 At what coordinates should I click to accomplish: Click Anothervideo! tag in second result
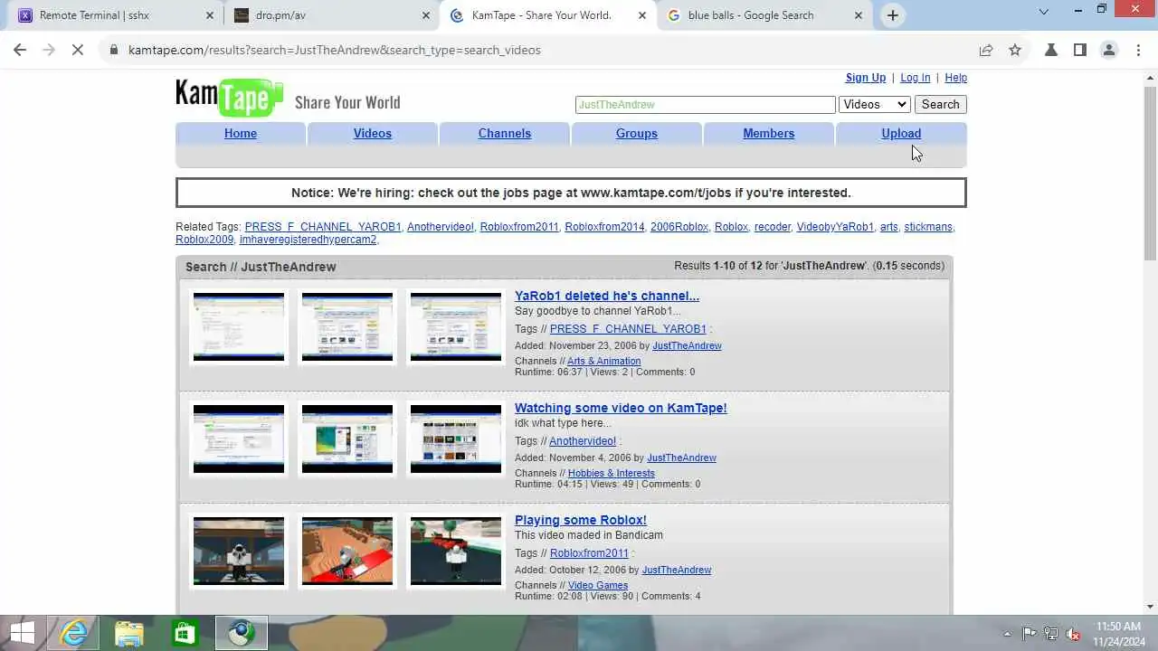(583, 441)
